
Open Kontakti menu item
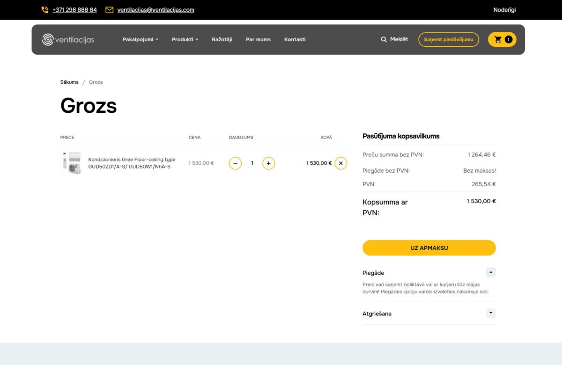tap(295, 39)
